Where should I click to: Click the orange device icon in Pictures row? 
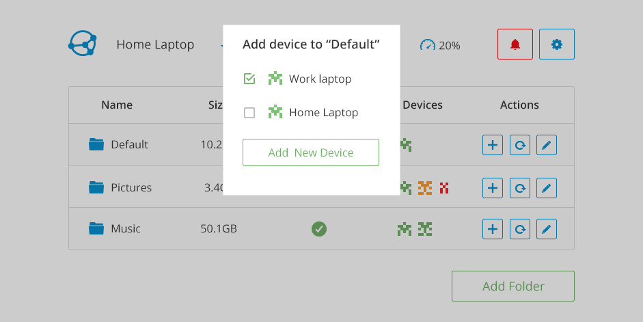(x=425, y=188)
